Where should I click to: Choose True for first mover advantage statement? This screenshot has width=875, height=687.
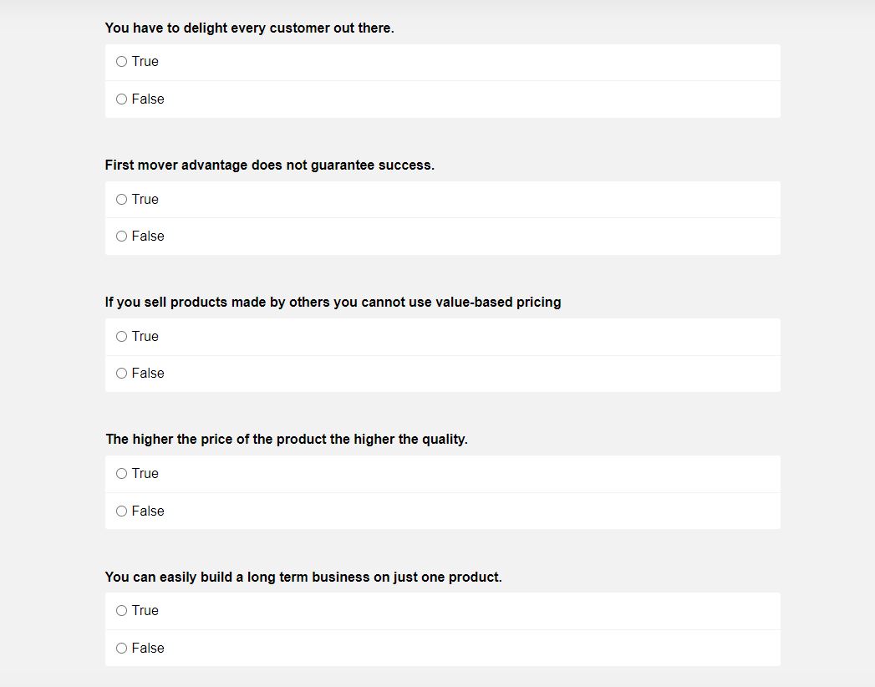tap(122, 199)
